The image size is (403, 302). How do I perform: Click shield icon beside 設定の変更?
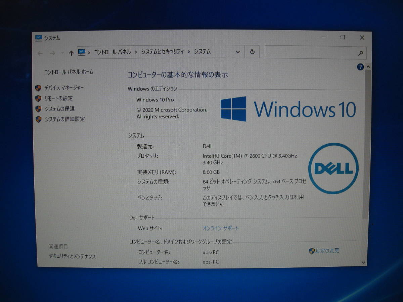tap(312, 251)
